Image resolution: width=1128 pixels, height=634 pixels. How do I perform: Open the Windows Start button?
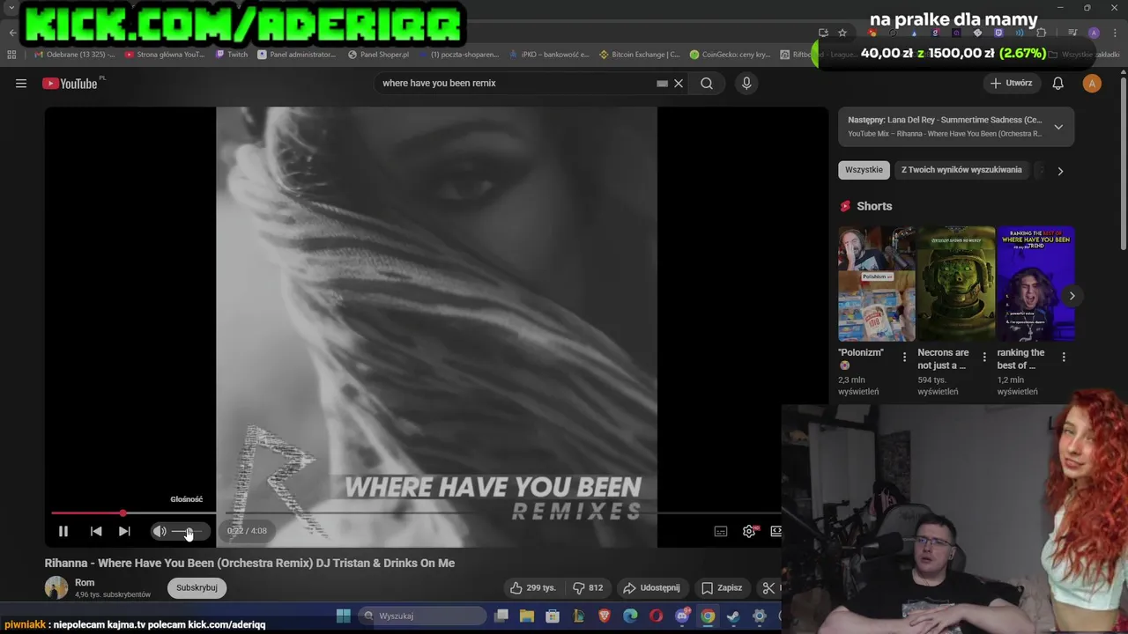pos(344,616)
